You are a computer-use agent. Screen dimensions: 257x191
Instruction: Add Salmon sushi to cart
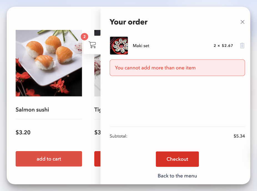[x=49, y=159]
